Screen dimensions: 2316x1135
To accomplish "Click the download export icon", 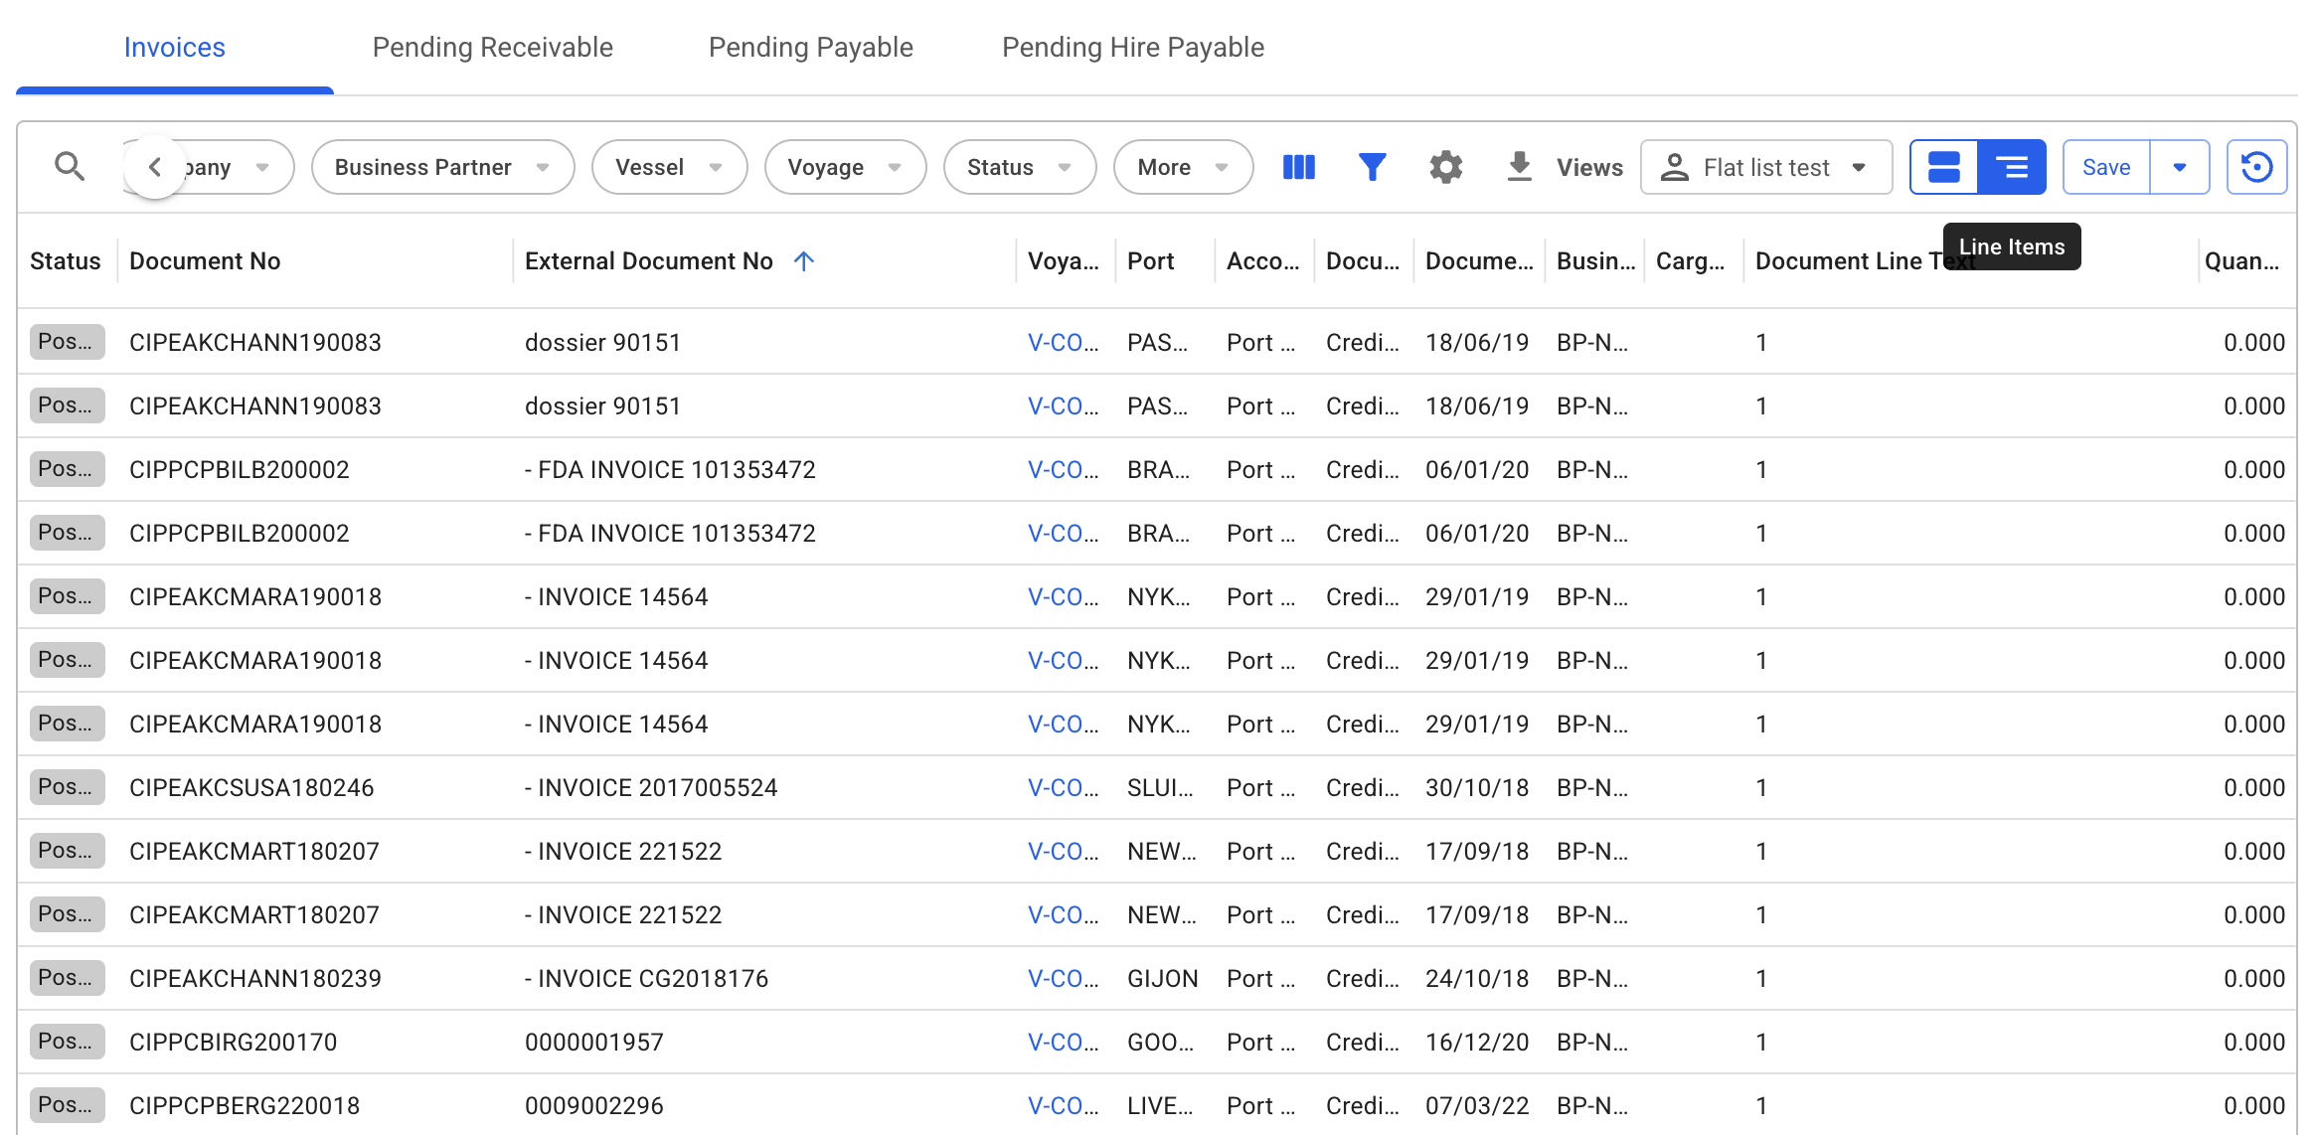I will (x=1519, y=167).
